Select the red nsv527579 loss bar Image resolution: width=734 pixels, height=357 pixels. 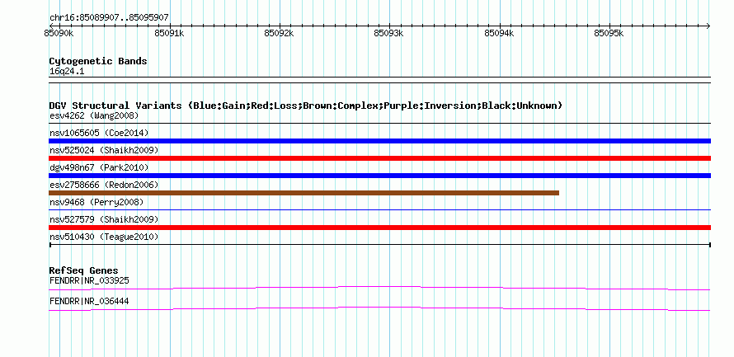coord(379,228)
